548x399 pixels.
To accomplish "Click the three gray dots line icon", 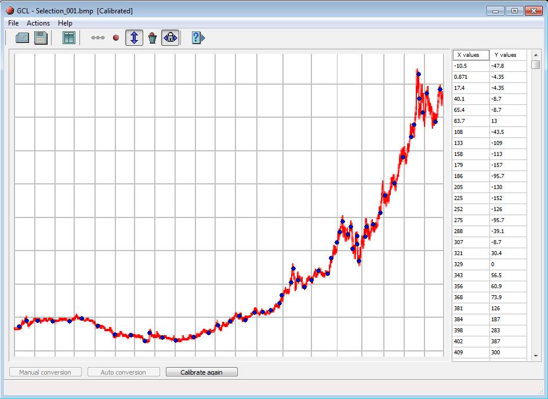I will point(97,38).
